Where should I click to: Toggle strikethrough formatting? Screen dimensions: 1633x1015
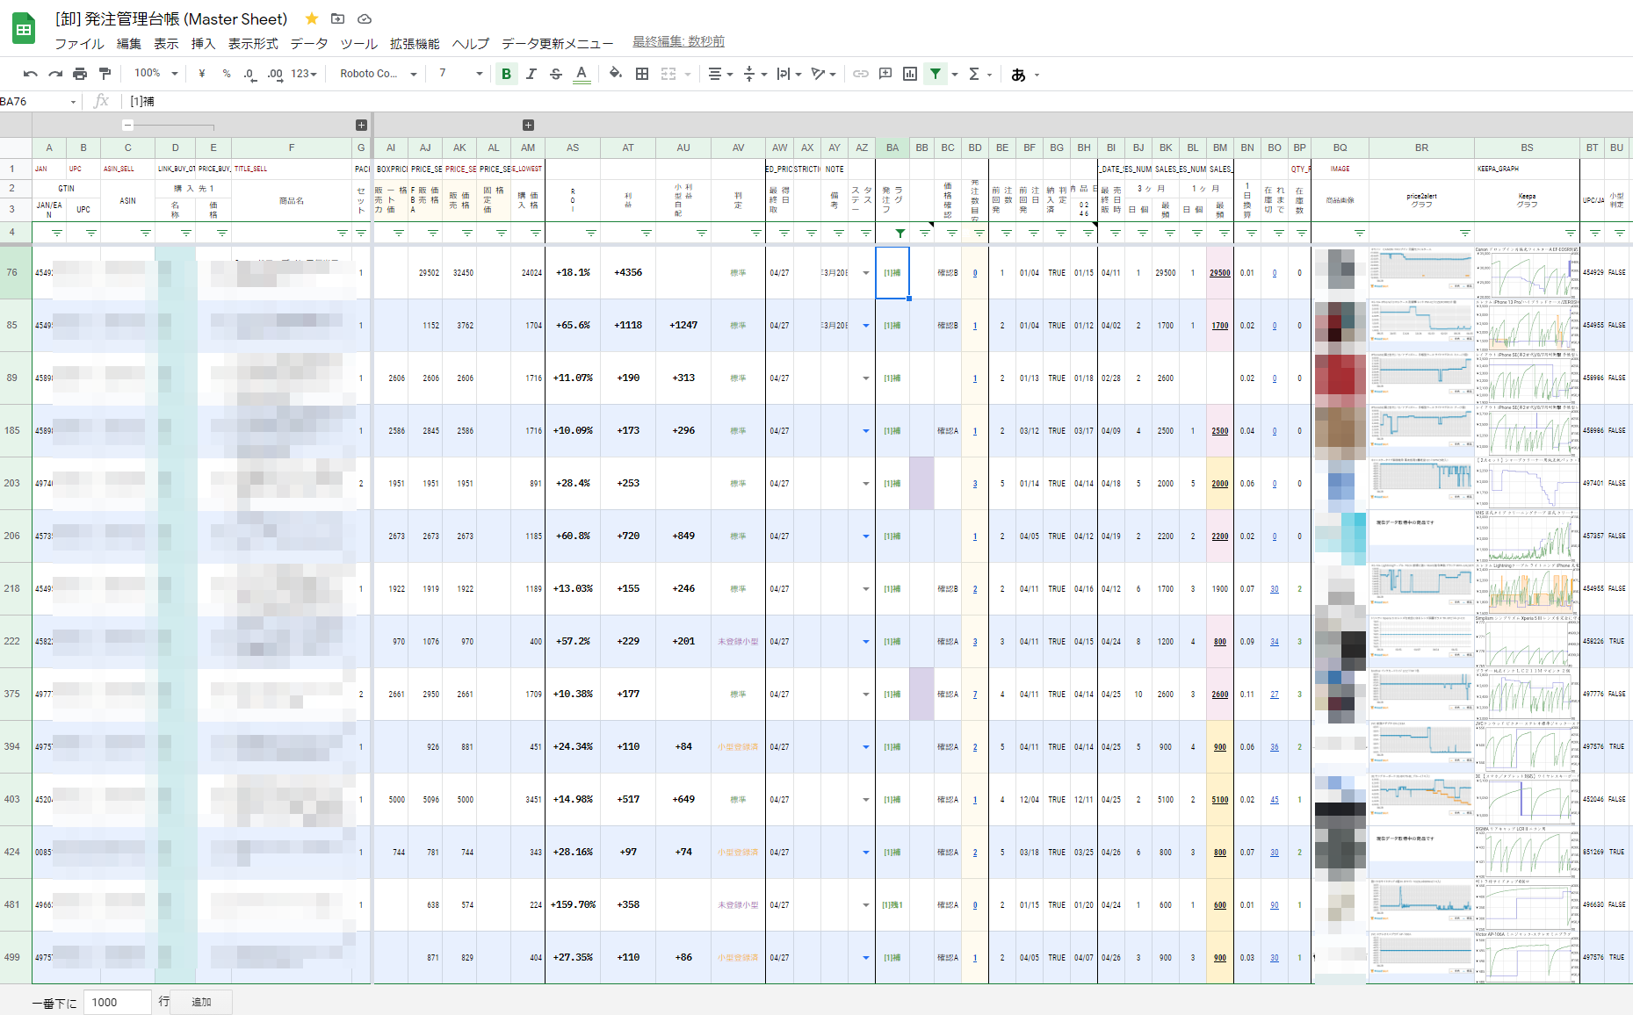pyautogui.click(x=556, y=74)
